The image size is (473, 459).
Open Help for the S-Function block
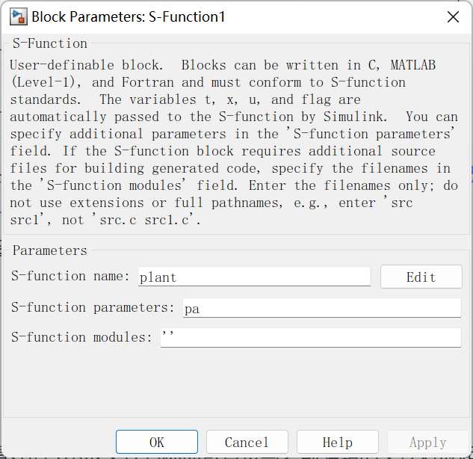pos(337,442)
